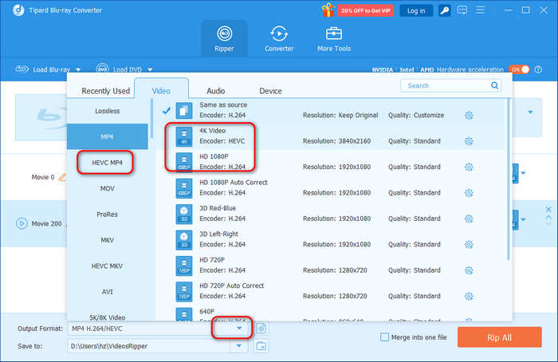
Task: Open the Ripper module
Action: (224, 38)
